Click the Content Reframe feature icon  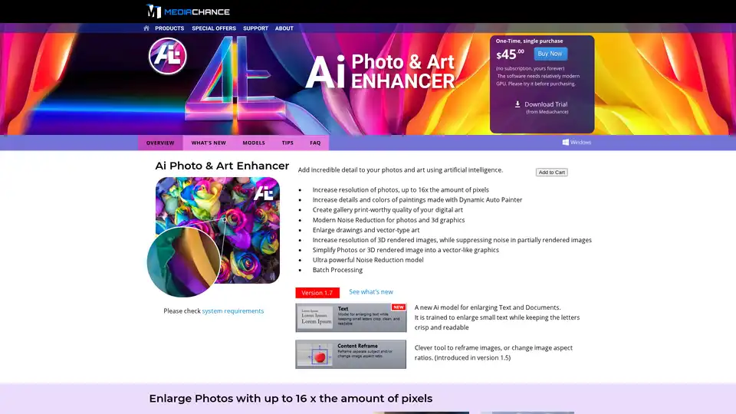click(350, 354)
